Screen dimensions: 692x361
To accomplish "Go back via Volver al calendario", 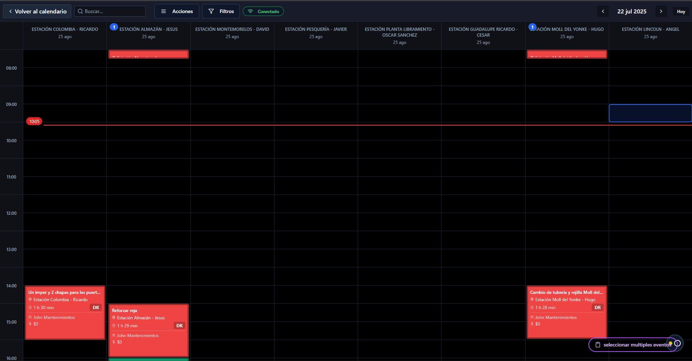I will pyautogui.click(x=37, y=11).
